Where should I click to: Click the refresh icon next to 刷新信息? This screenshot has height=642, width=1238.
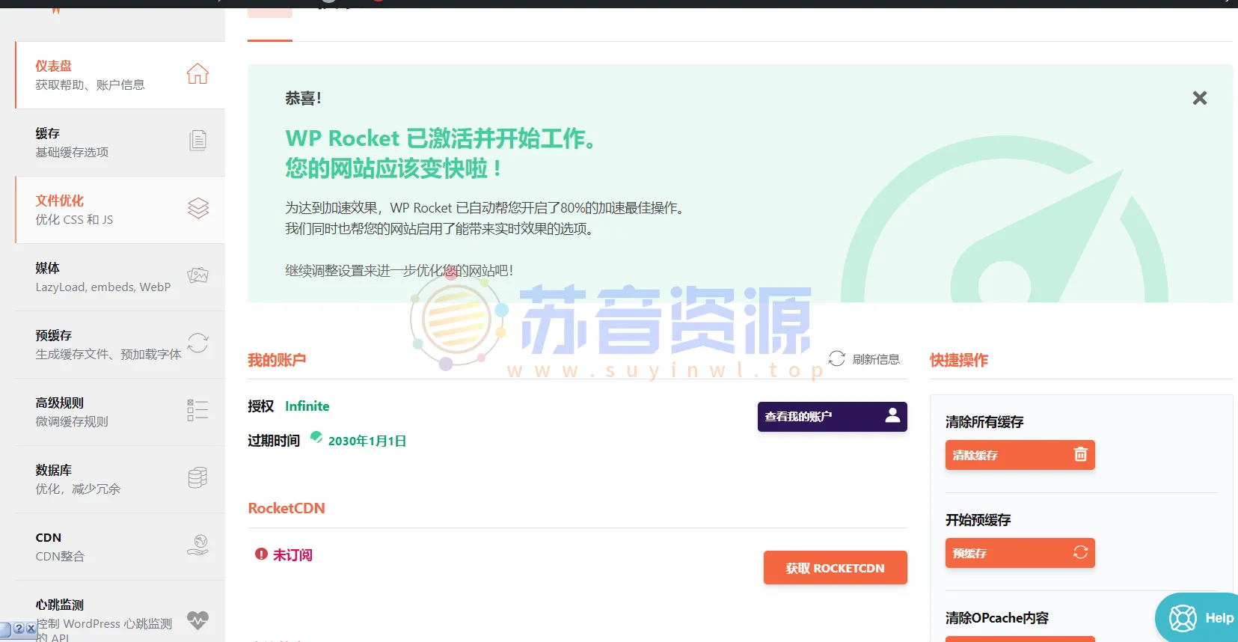836,358
